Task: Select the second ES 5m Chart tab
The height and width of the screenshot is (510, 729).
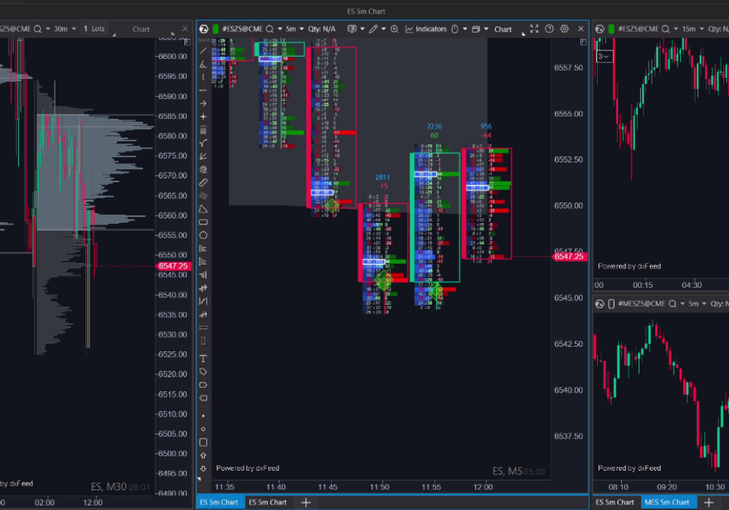Action: tap(268, 502)
